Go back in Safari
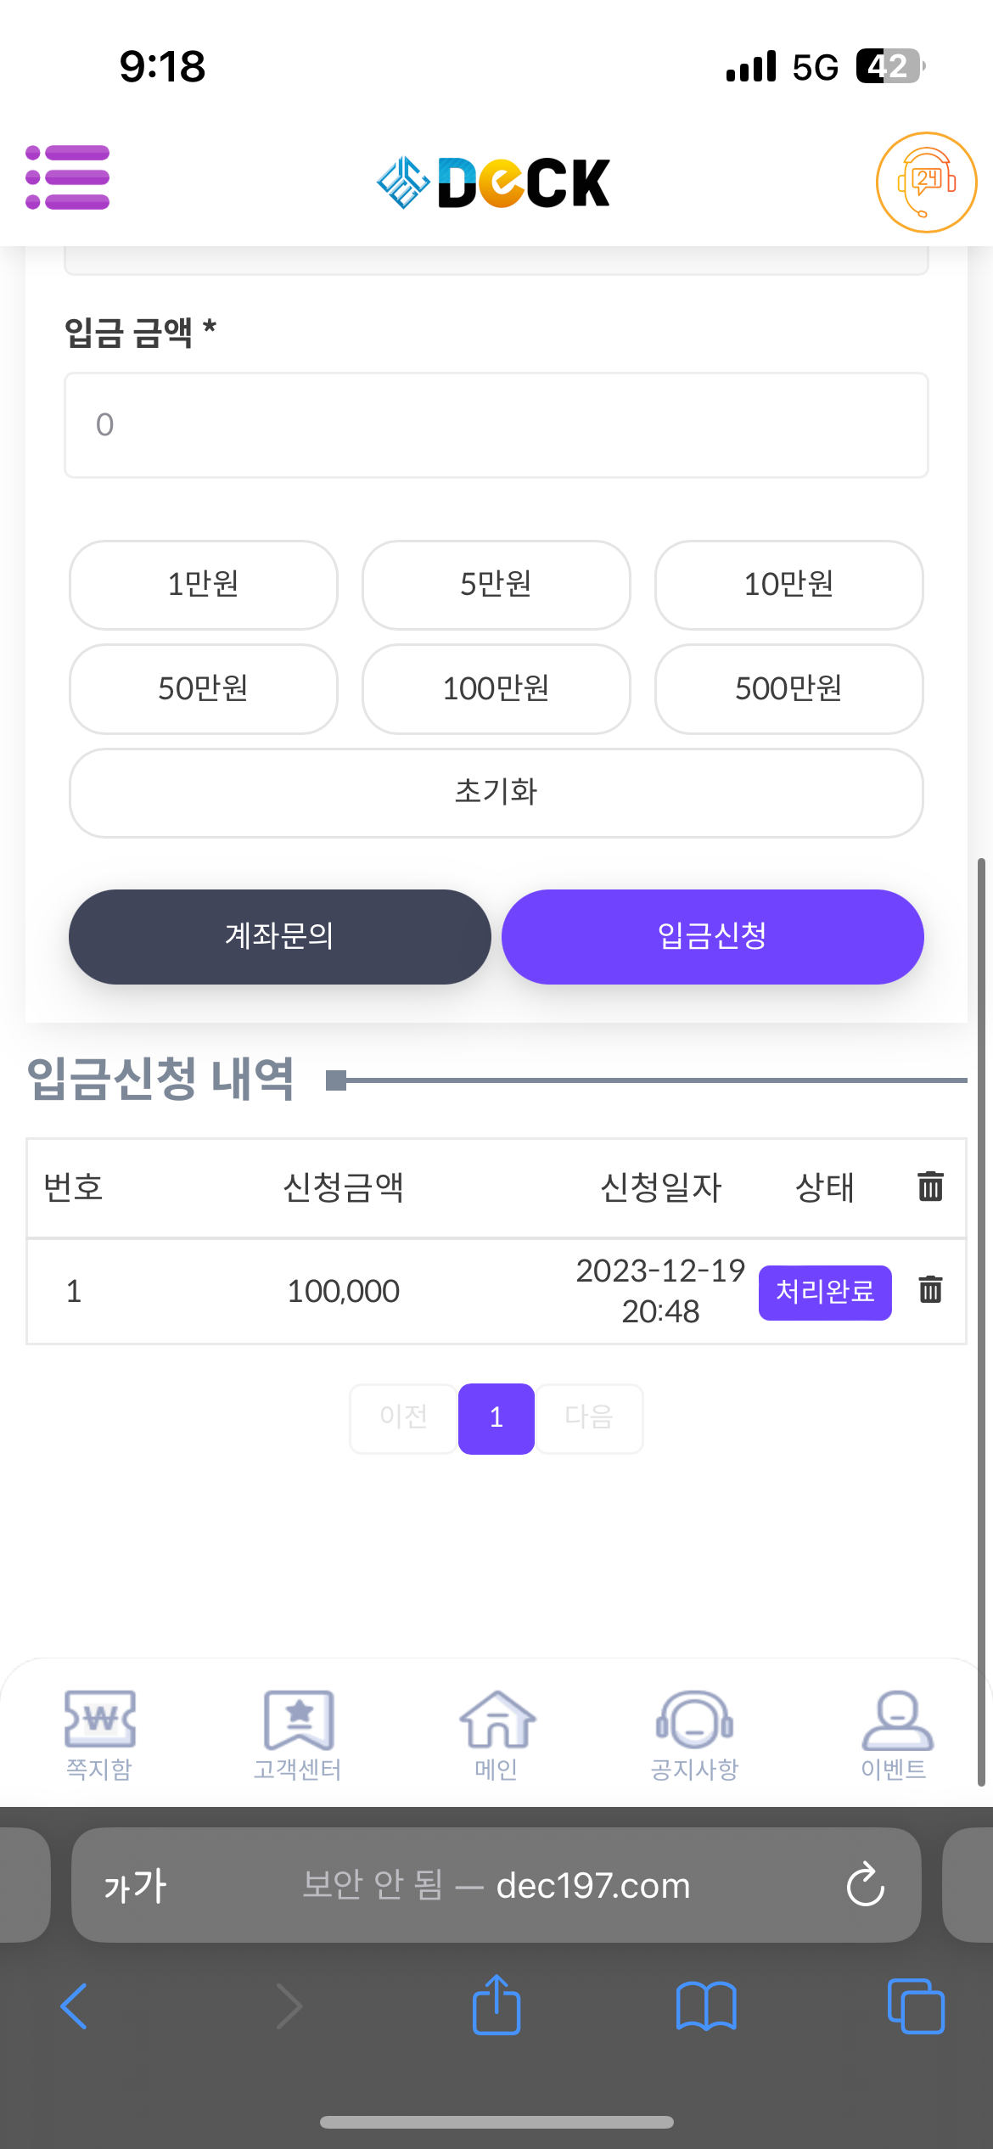The height and width of the screenshot is (2149, 993). [75, 2006]
